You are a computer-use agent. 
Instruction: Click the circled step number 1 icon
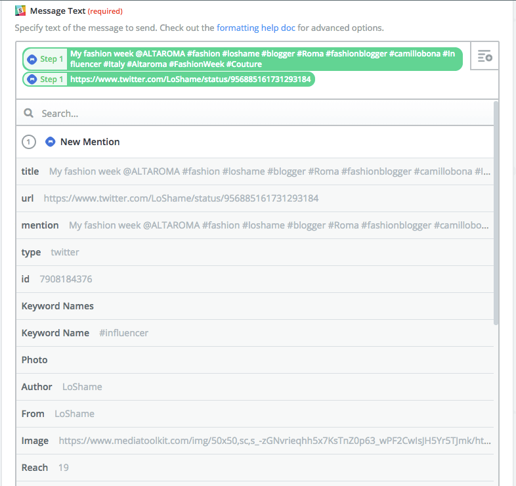29,142
